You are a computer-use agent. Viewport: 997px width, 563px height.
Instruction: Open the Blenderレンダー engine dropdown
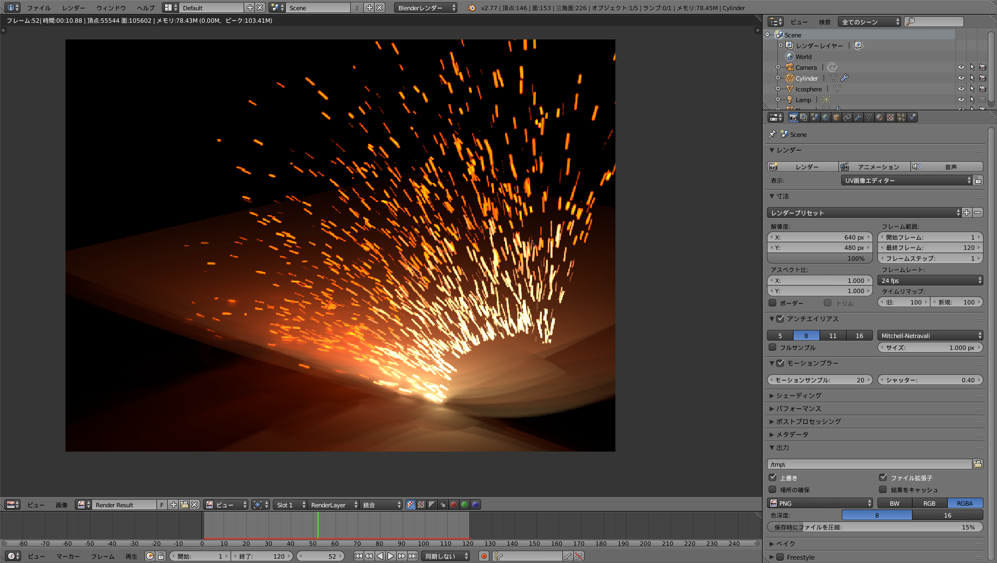[x=425, y=8]
